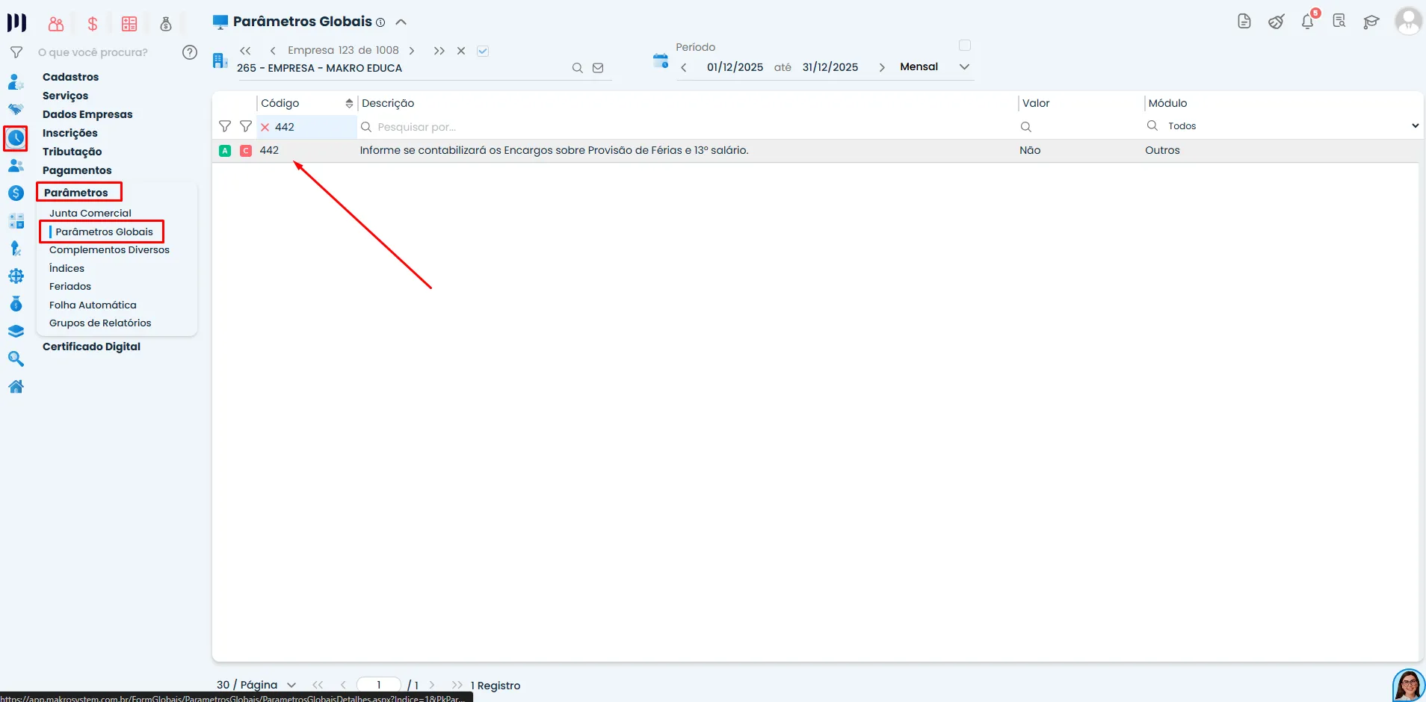Sort by the Código column arrows

point(349,103)
